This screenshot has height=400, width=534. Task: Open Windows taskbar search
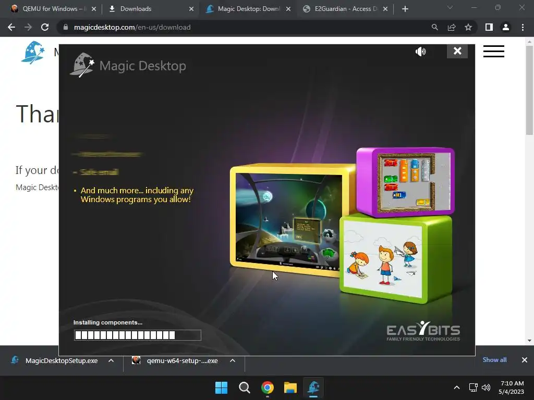244,387
